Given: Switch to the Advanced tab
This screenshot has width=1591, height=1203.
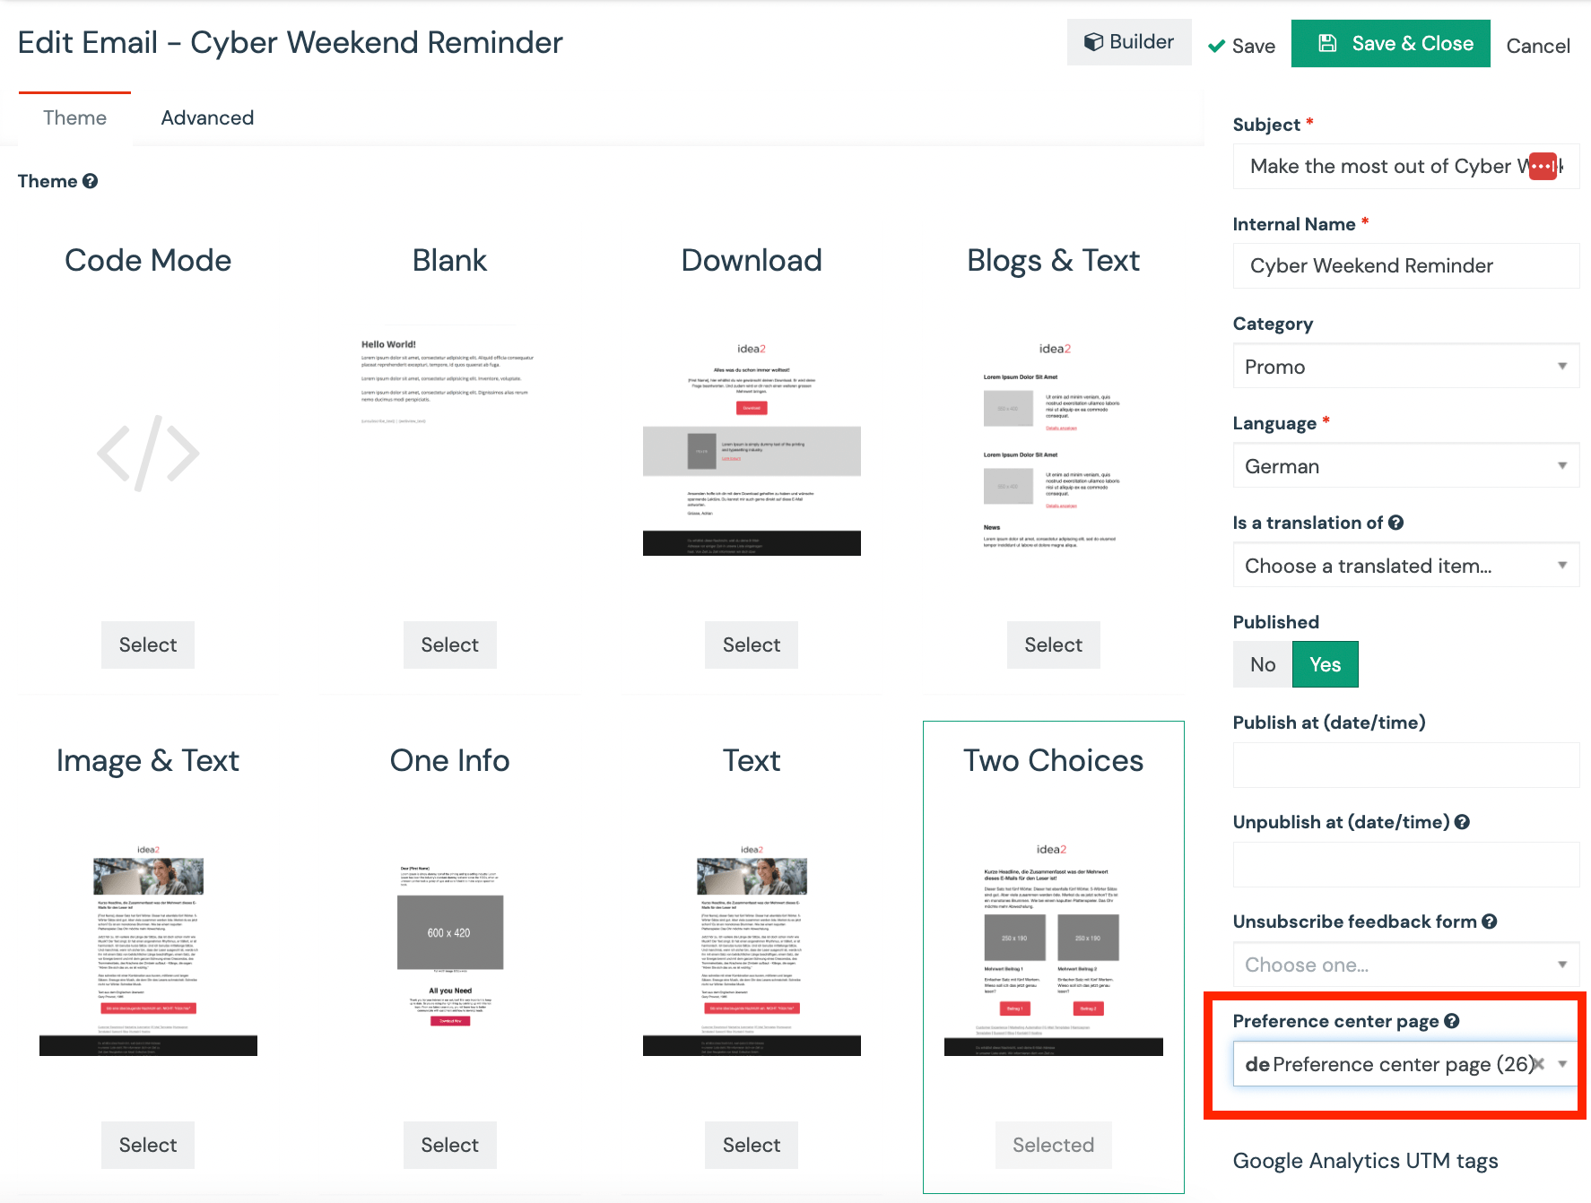Looking at the screenshot, I should (207, 117).
